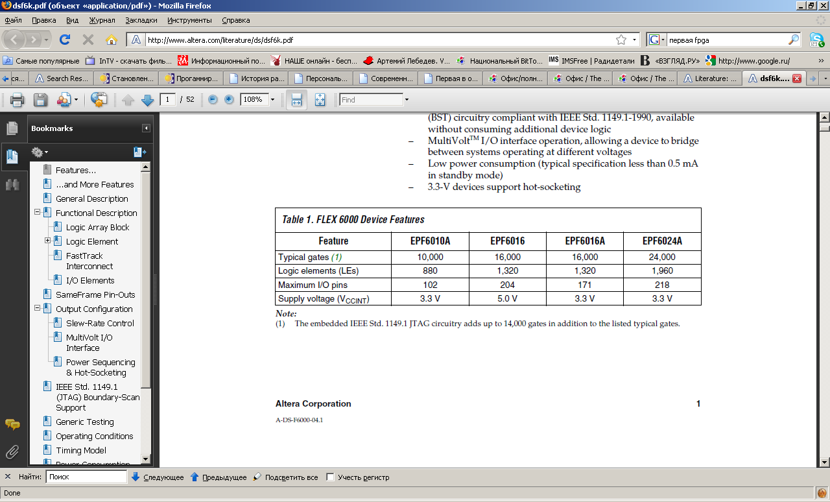This screenshot has height=502, width=830.
Task: Collapse the Output Configuration bookmark
Action: click(x=38, y=308)
